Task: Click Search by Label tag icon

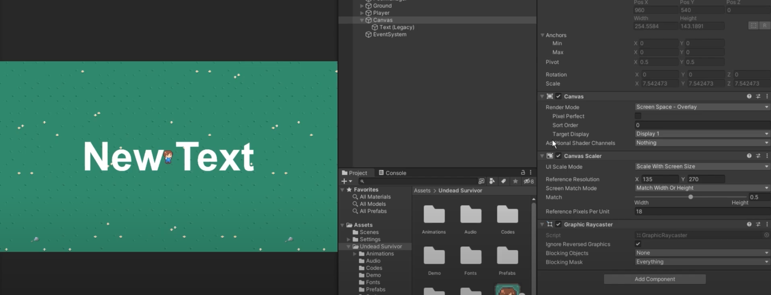Action: tap(503, 181)
